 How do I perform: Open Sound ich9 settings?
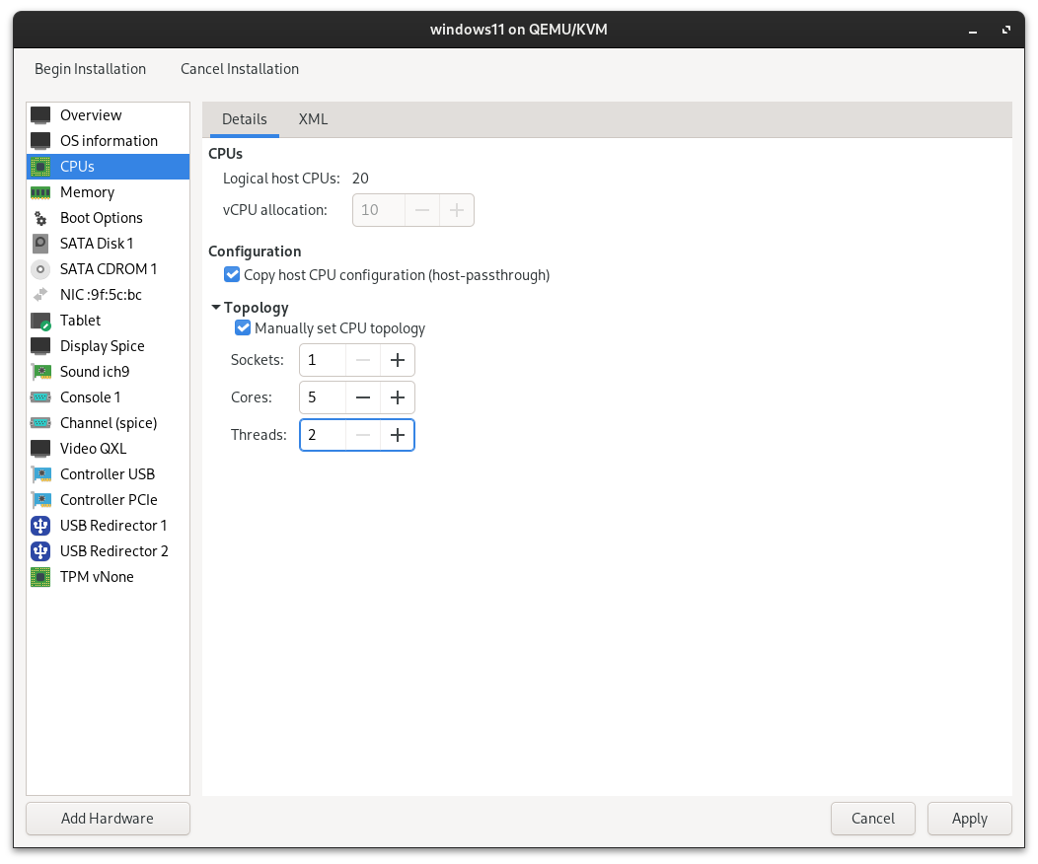pos(108,372)
